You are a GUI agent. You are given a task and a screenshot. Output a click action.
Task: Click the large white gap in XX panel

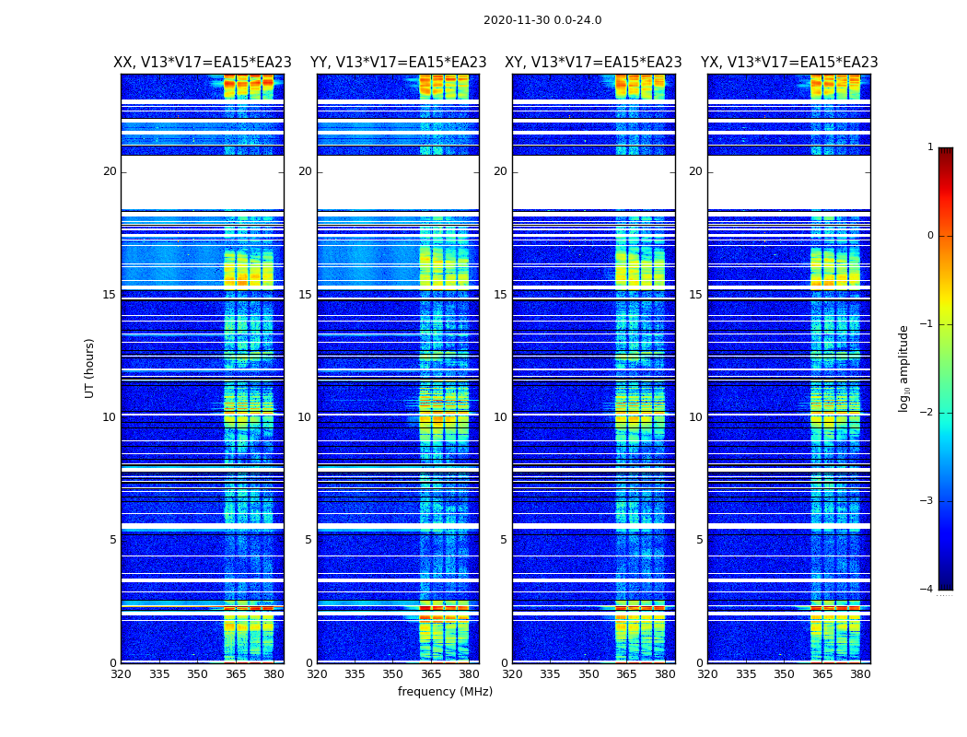pos(203,181)
